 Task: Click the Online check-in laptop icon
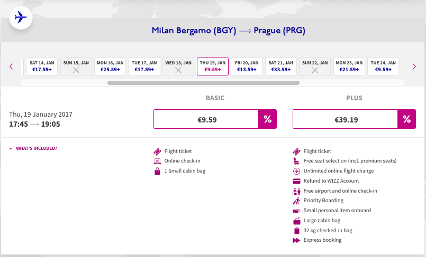[x=157, y=161]
